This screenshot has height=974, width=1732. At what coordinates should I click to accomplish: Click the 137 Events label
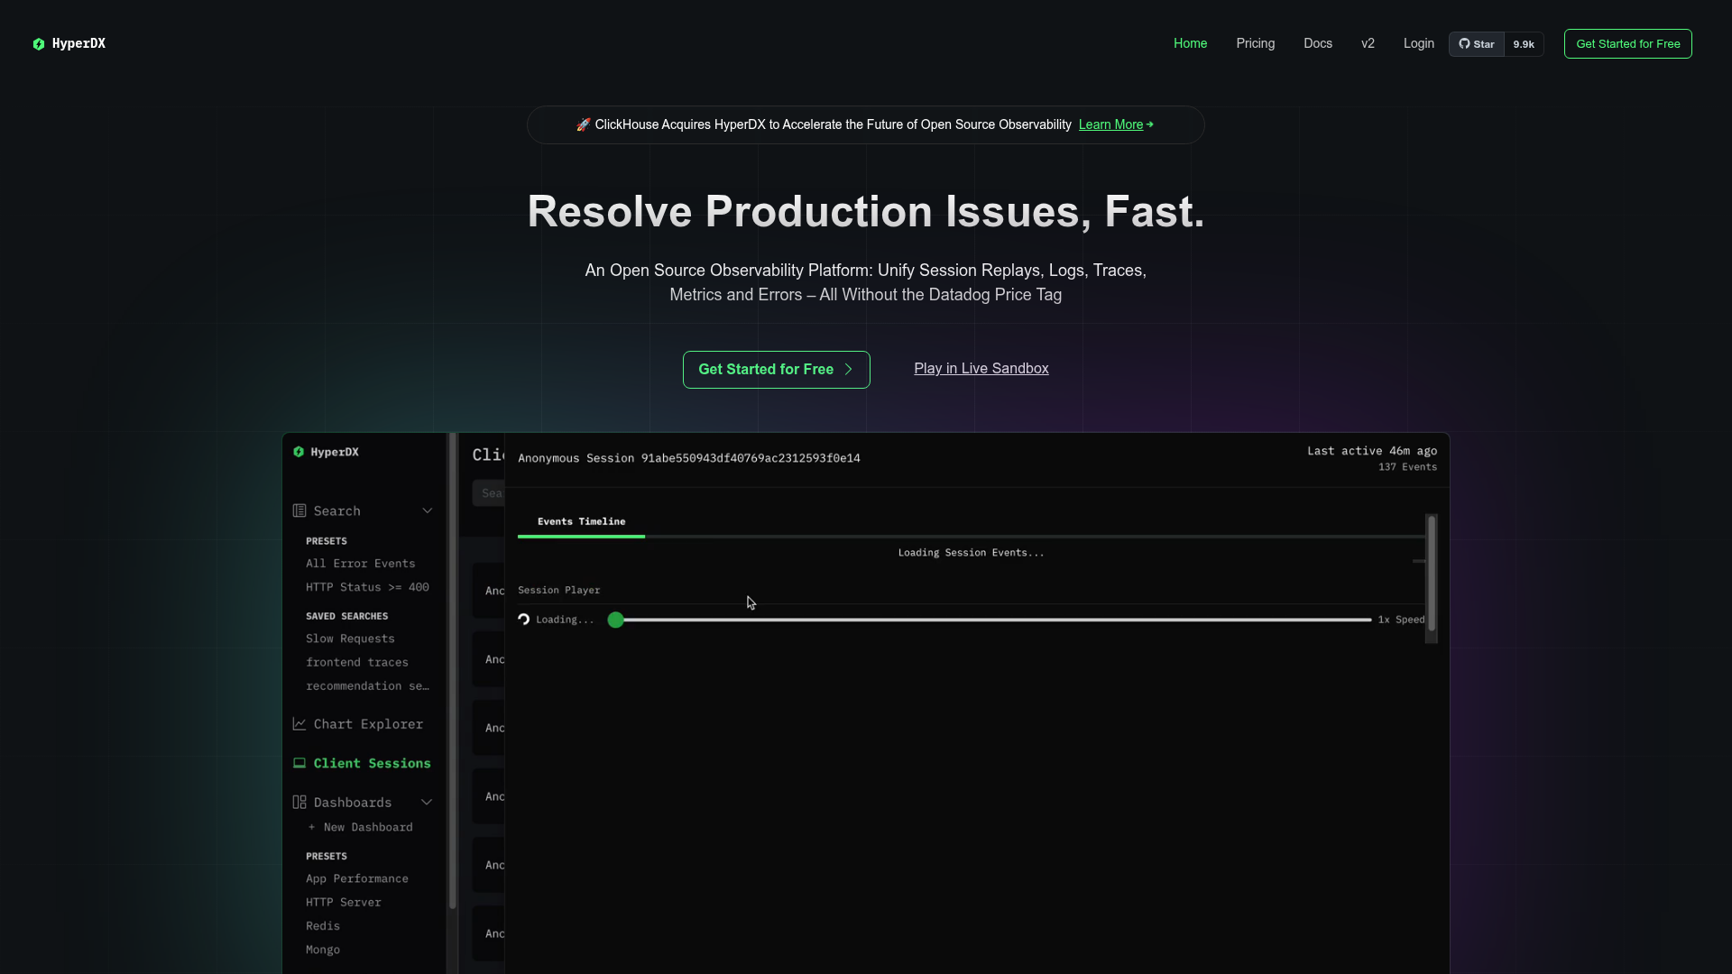tap(1407, 467)
